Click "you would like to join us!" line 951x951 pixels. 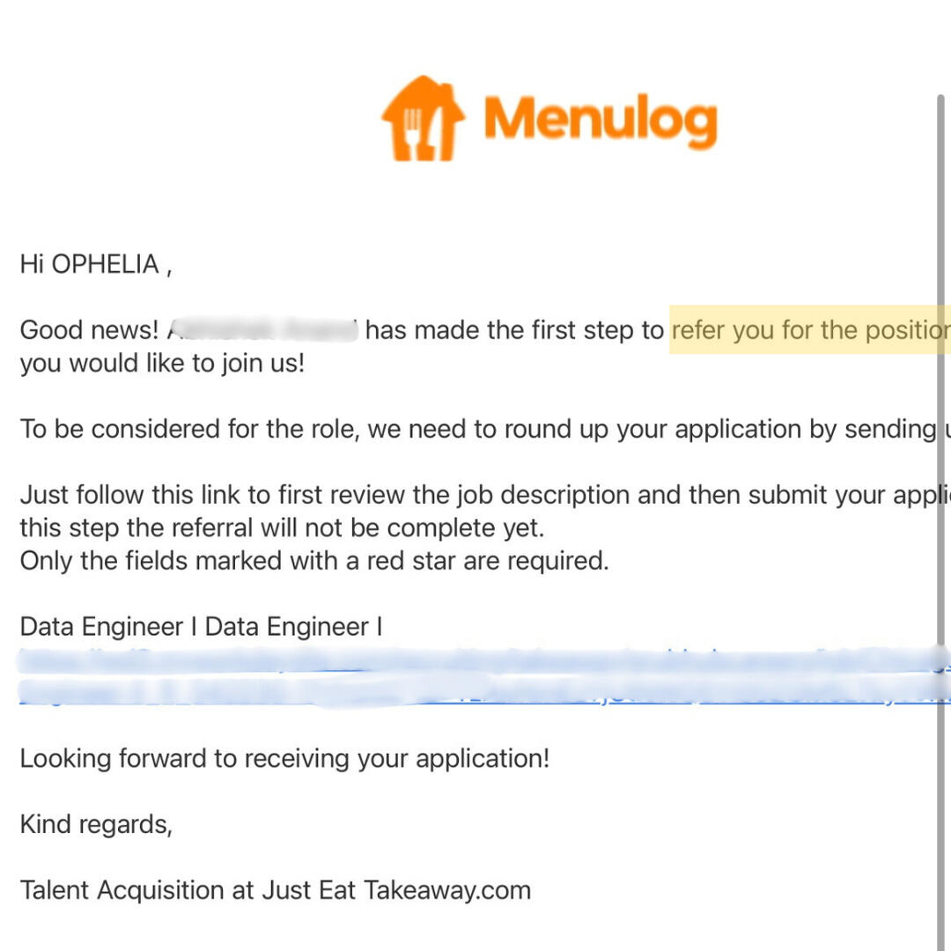(x=162, y=363)
